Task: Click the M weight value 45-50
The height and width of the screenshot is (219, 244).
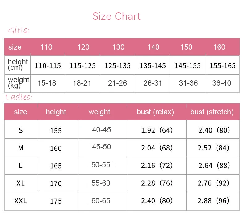Action: pyautogui.click(x=101, y=147)
